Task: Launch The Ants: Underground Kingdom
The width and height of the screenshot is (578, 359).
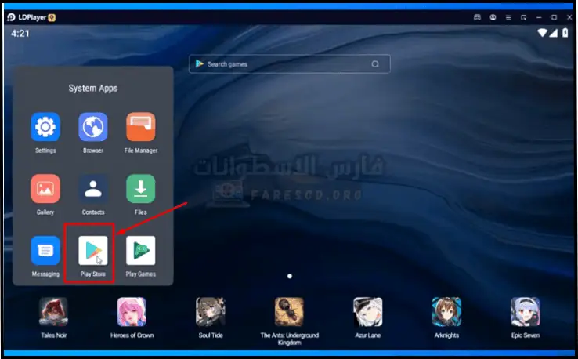Action: 289,312
